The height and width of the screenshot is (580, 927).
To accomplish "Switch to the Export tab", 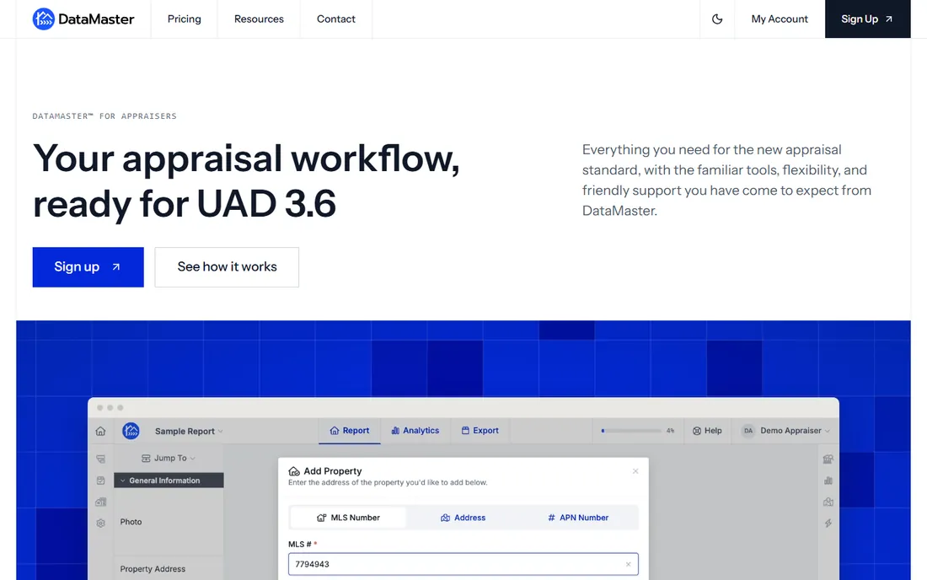I will tap(480, 431).
